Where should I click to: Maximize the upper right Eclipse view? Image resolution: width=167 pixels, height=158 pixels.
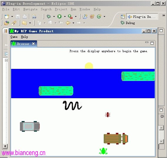(x=161, y=30)
